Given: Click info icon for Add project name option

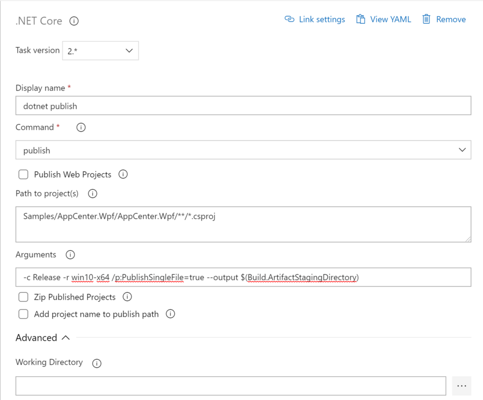Looking at the screenshot, I should 170,314.
